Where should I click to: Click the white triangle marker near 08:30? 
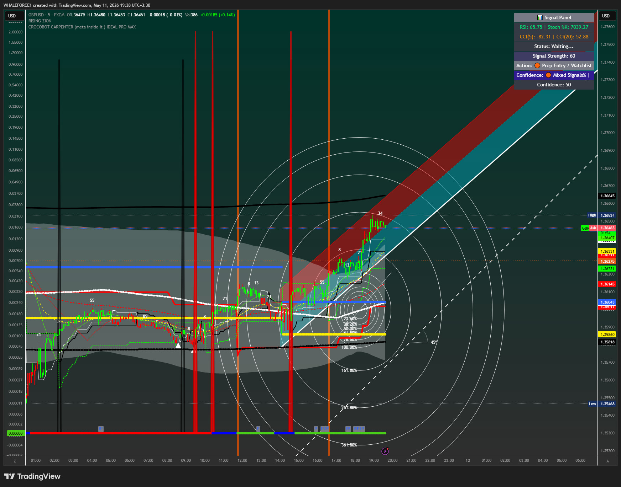pos(178,345)
